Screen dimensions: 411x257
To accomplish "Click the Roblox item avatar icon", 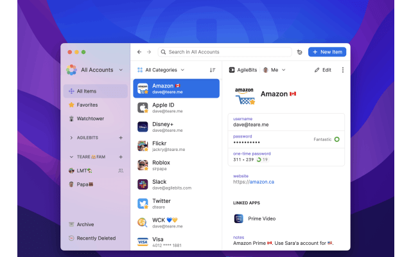I will 143,165.
